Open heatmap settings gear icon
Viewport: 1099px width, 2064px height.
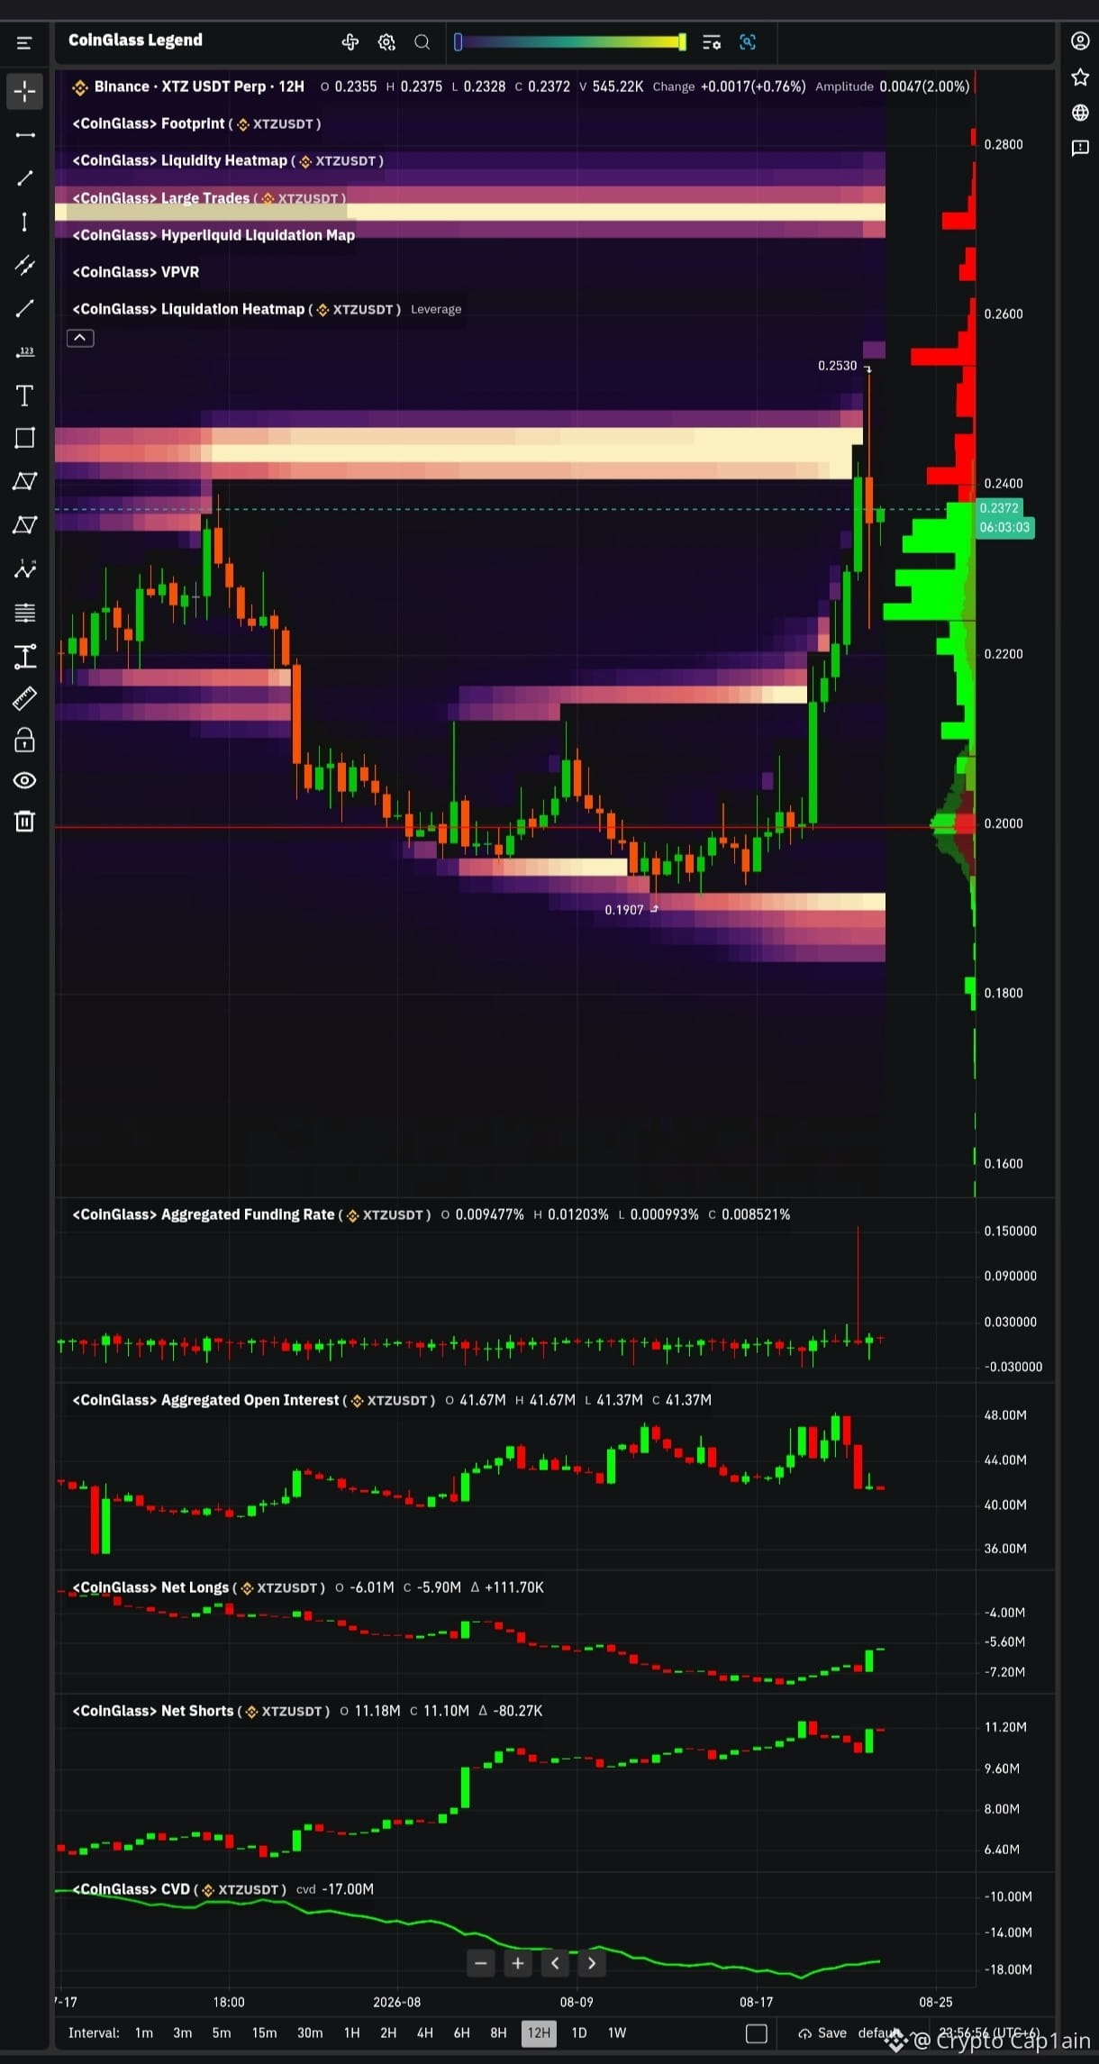coord(386,42)
